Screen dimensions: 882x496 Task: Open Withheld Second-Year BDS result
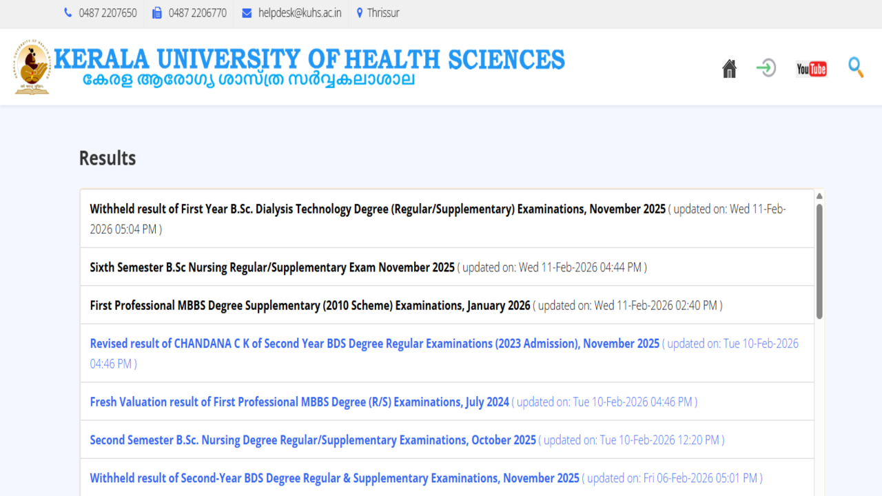pyautogui.click(x=334, y=478)
